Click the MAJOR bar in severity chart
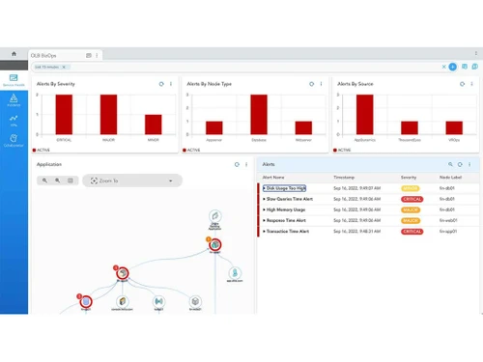The image size is (483, 362). 108,115
